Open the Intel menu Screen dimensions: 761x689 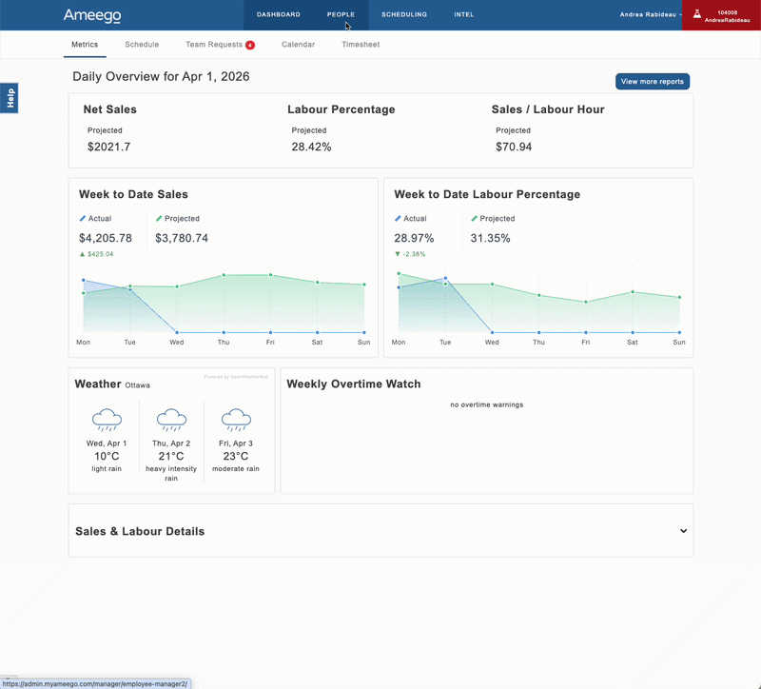point(464,14)
